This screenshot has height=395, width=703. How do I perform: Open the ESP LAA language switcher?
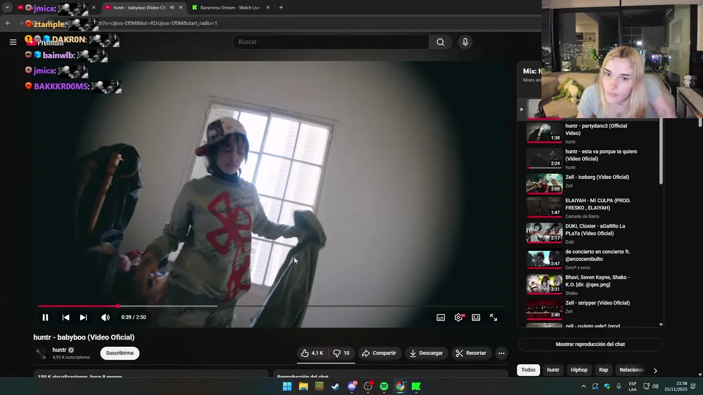(633, 386)
